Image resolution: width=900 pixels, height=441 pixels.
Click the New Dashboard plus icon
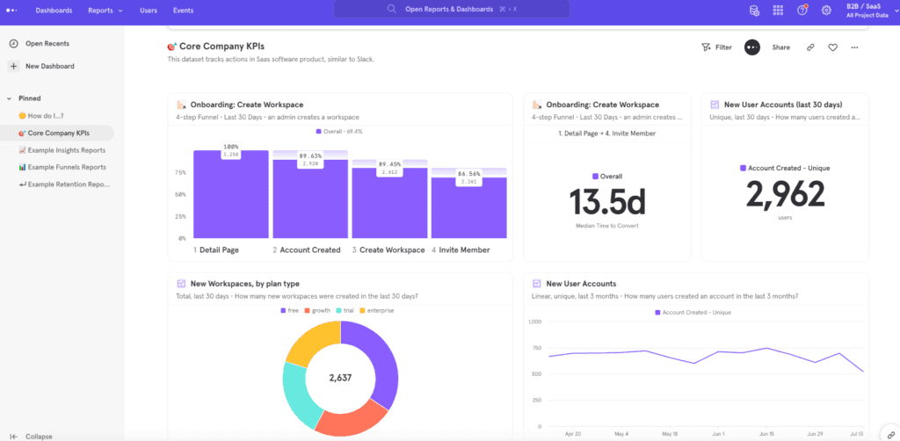point(14,66)
